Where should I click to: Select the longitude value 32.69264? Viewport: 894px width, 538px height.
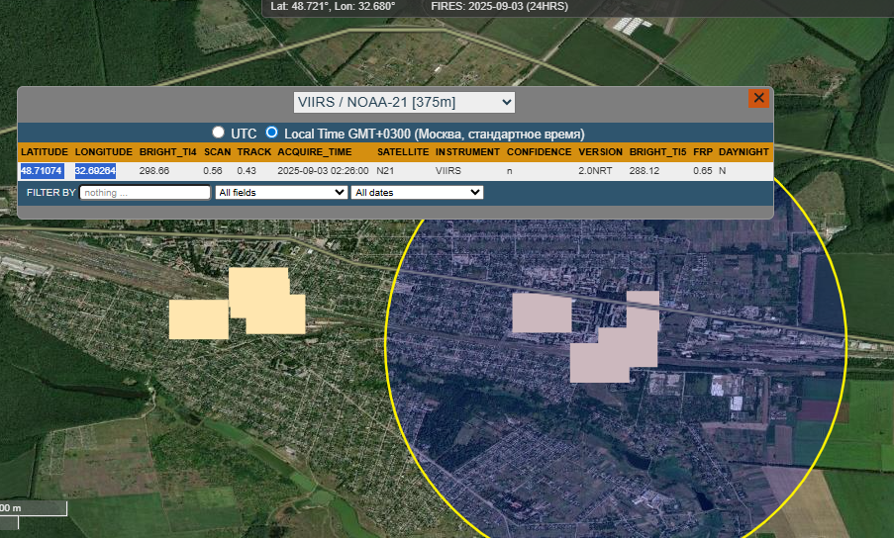[95, 171]
